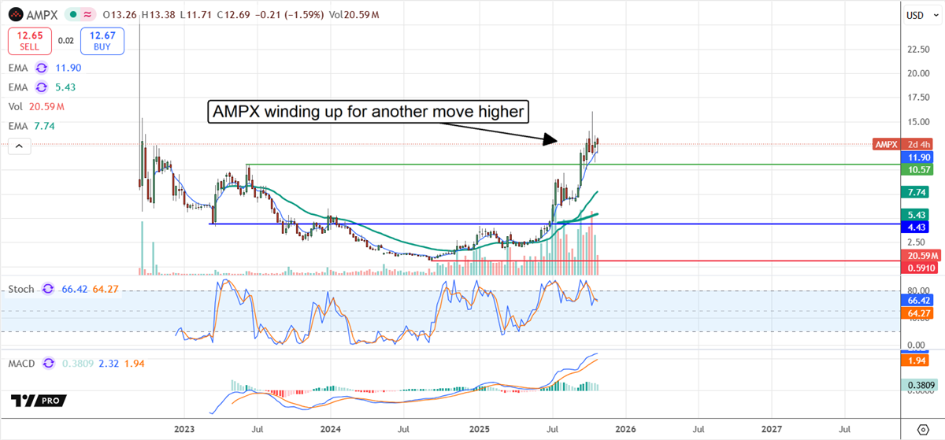
Task: Open chart settings gear at bottom right
Action: [923, 429]
